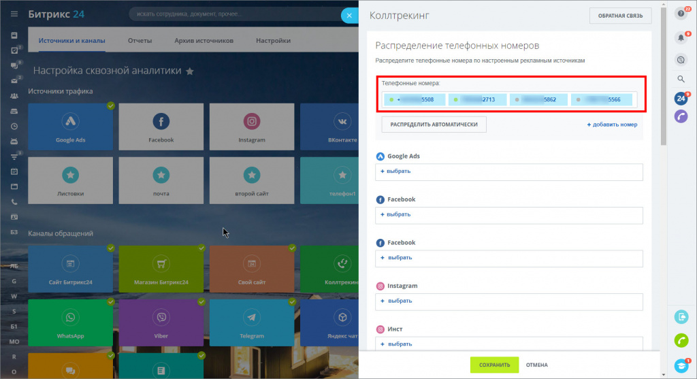
Task: Open the второй сайт source tile
Action: (252, 180)
